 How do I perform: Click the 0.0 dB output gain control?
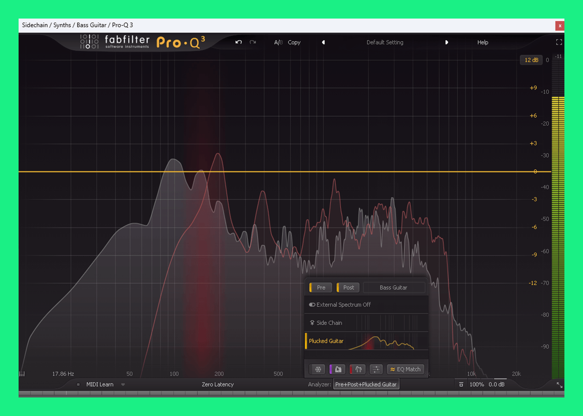pyautogui.click(x=497, y=384)
